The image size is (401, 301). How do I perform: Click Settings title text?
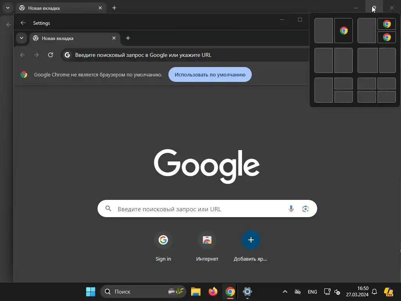(x=42, y=23)
